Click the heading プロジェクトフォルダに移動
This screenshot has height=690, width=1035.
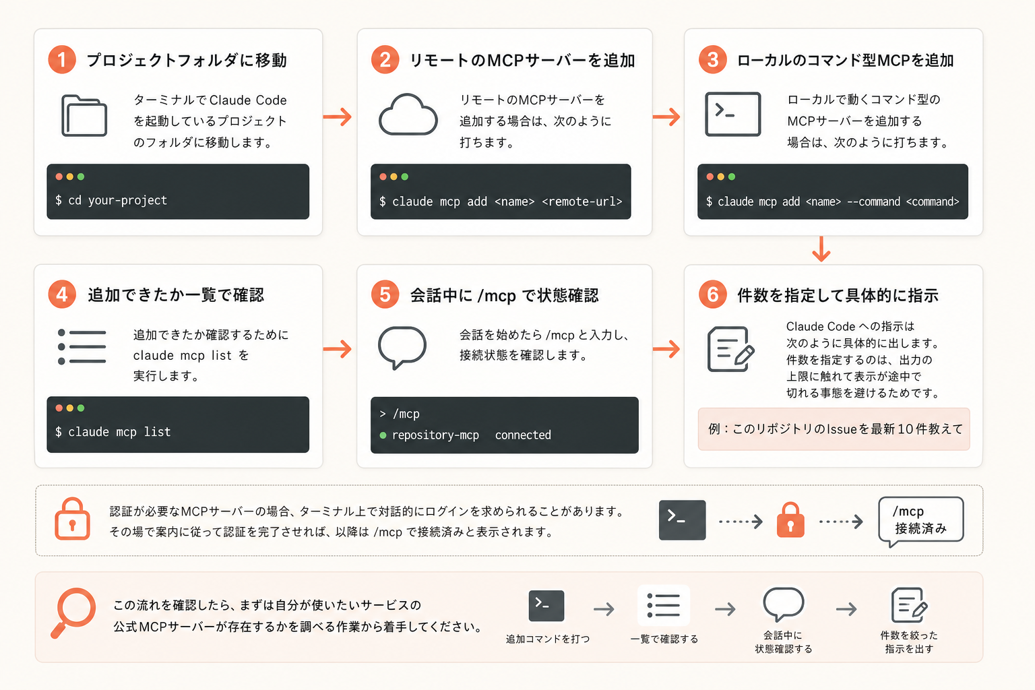point(187,60)
